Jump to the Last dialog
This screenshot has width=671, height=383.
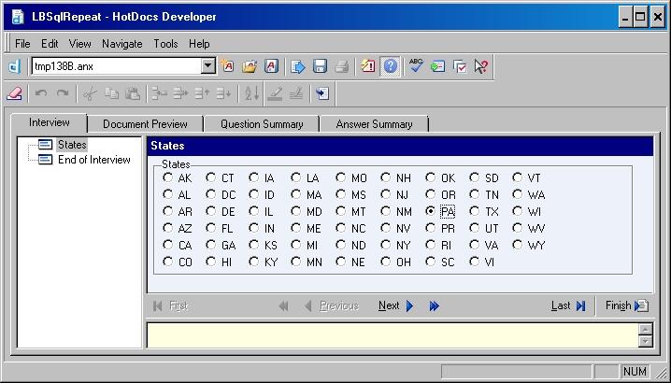[568, 305]
